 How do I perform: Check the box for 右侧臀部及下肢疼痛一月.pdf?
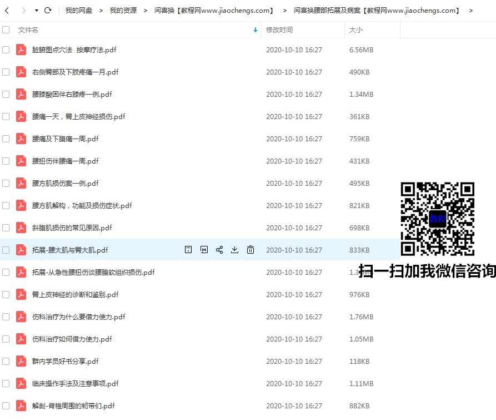[6, 72]
